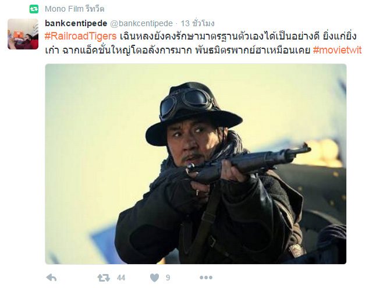Open the #movietwit hashtag

[337, 50]
